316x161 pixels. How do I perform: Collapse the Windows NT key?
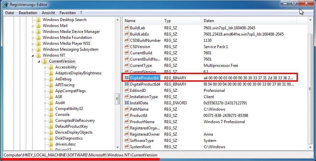33,55
